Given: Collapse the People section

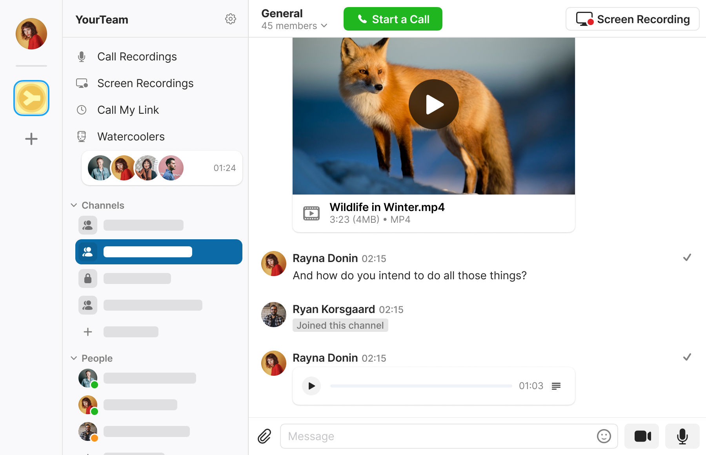Looking at the screenshot, I should coord(73,358).
